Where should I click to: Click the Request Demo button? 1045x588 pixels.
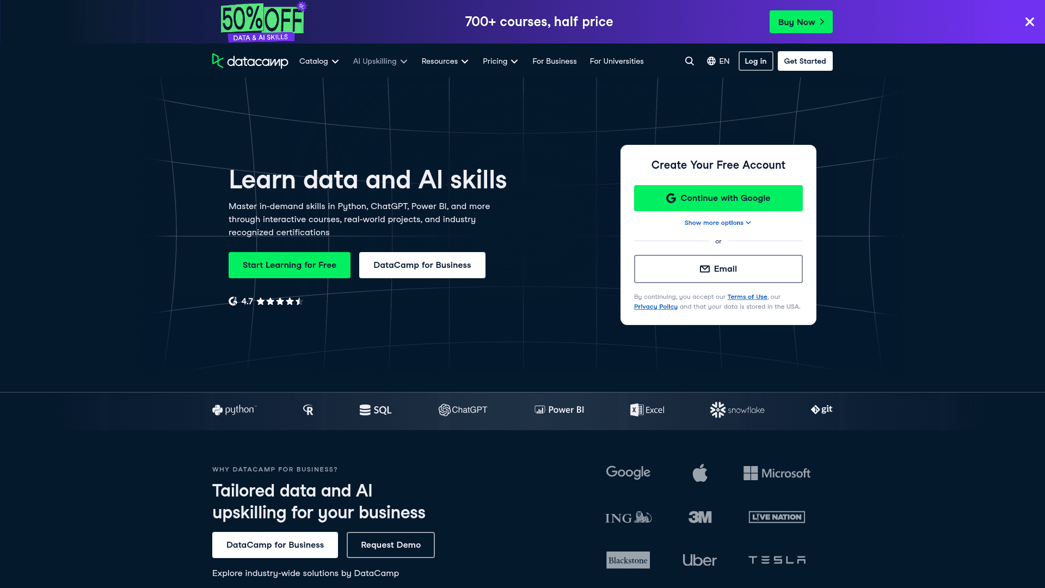coord(391,545)
